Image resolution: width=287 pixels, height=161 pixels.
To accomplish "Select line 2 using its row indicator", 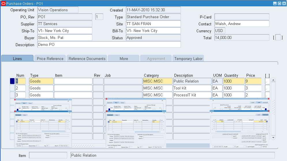I will point(12,88).
